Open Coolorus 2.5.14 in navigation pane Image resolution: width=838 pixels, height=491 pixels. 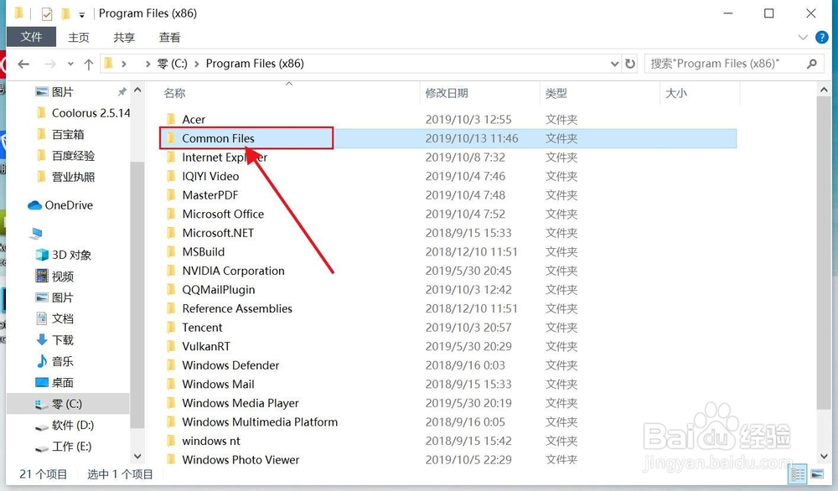tap(91, 113)
